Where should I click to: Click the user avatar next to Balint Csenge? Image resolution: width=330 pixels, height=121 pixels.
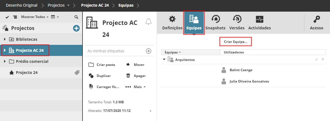224,70
